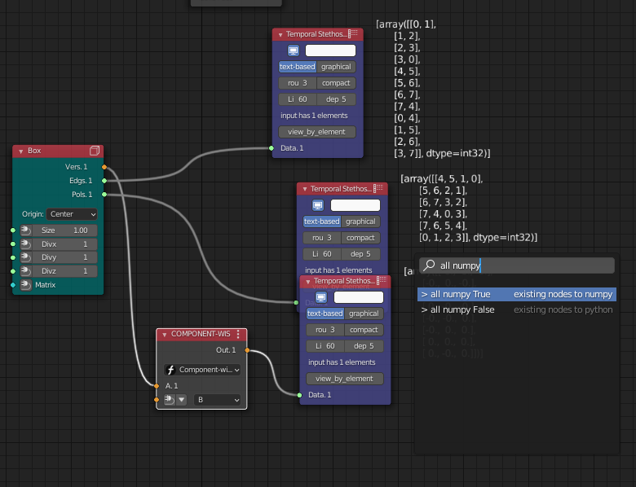Click the Vers. 1 output socket

click(104, 167)
